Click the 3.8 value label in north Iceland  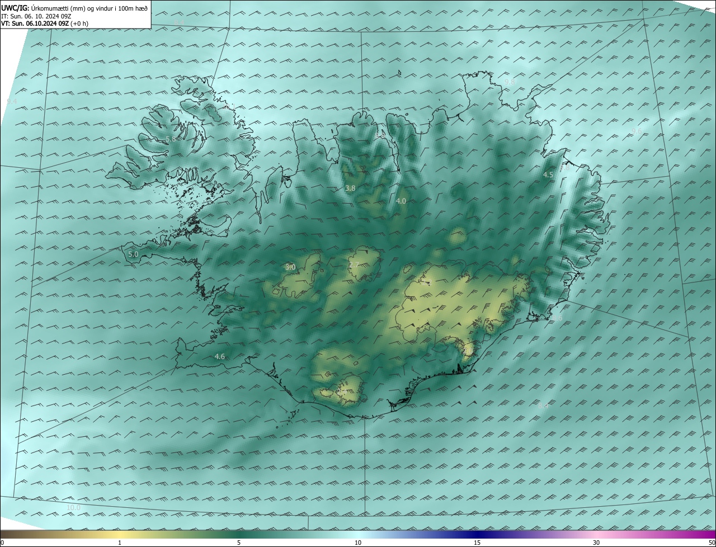click(x=350, y=188)
